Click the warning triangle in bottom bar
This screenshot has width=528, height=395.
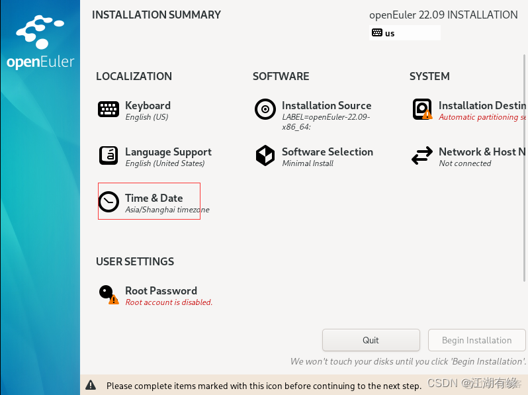pos(91,385)
